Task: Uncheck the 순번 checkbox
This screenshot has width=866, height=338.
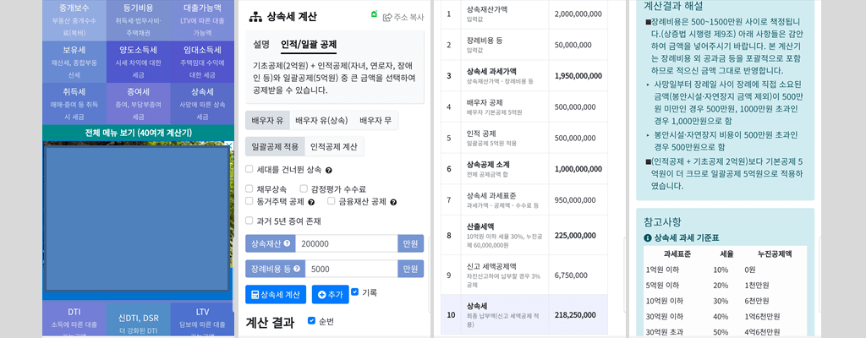Action: pos(312,321)
